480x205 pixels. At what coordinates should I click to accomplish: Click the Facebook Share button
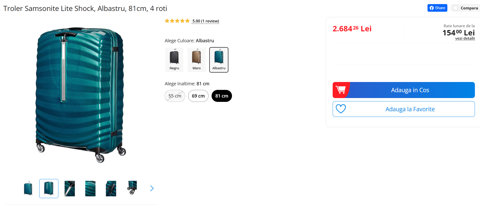click(437, 8)
